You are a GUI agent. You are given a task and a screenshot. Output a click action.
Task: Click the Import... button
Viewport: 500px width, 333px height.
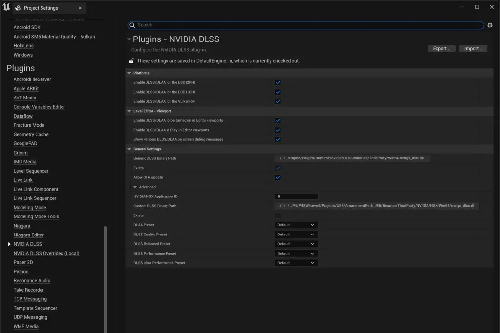point(473,48)
